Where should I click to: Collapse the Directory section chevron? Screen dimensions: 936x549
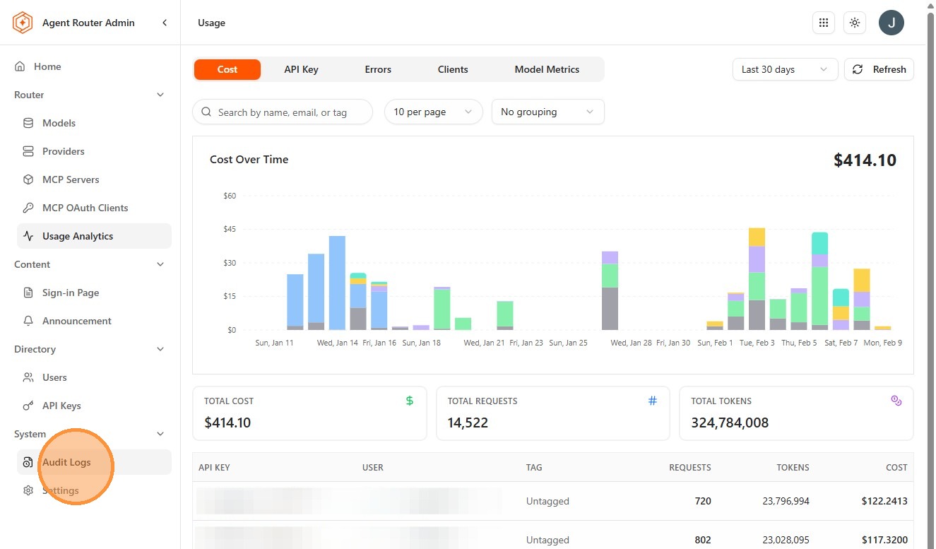pos(160,349)
